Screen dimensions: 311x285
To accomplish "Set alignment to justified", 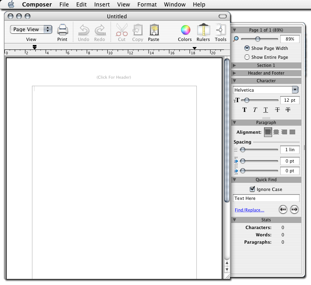I will pyautogui.click(x=292, y=132).
